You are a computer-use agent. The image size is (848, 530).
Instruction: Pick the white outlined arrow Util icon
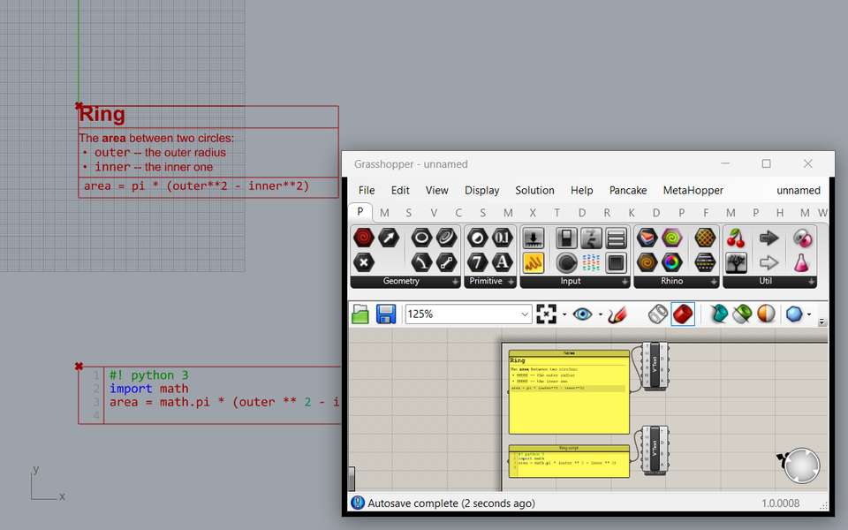768,263
